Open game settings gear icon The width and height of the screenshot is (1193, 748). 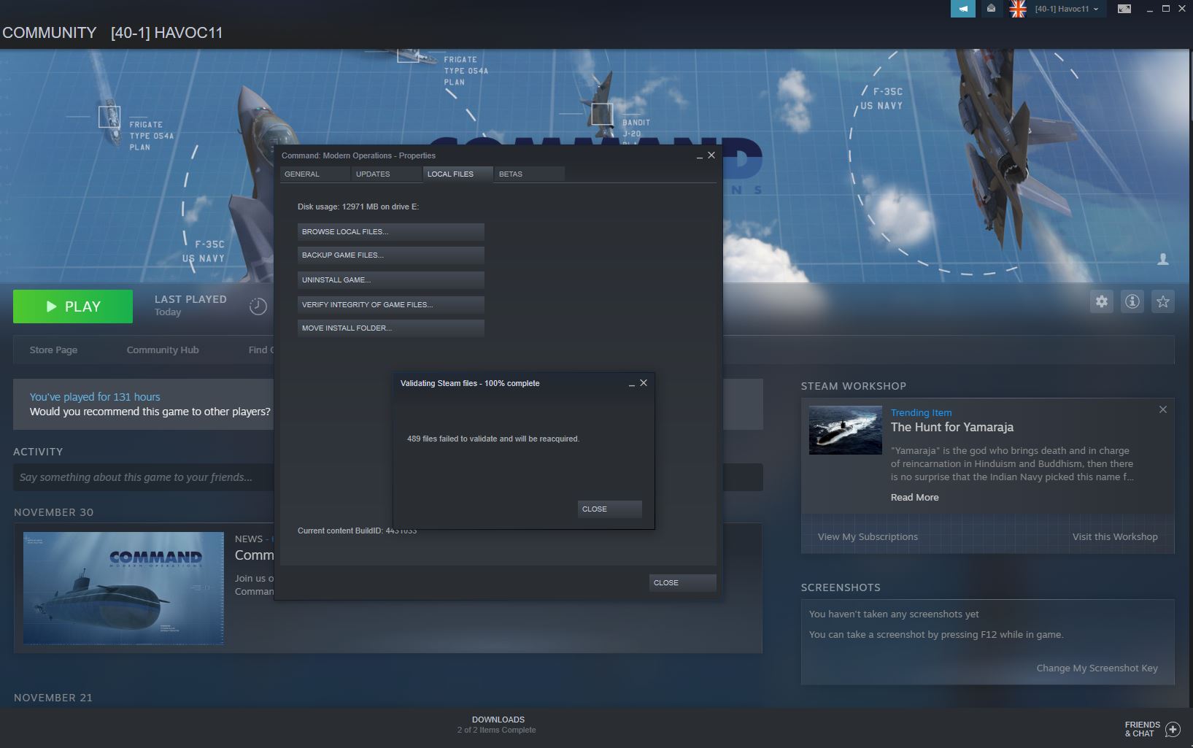click(1101, 301)
